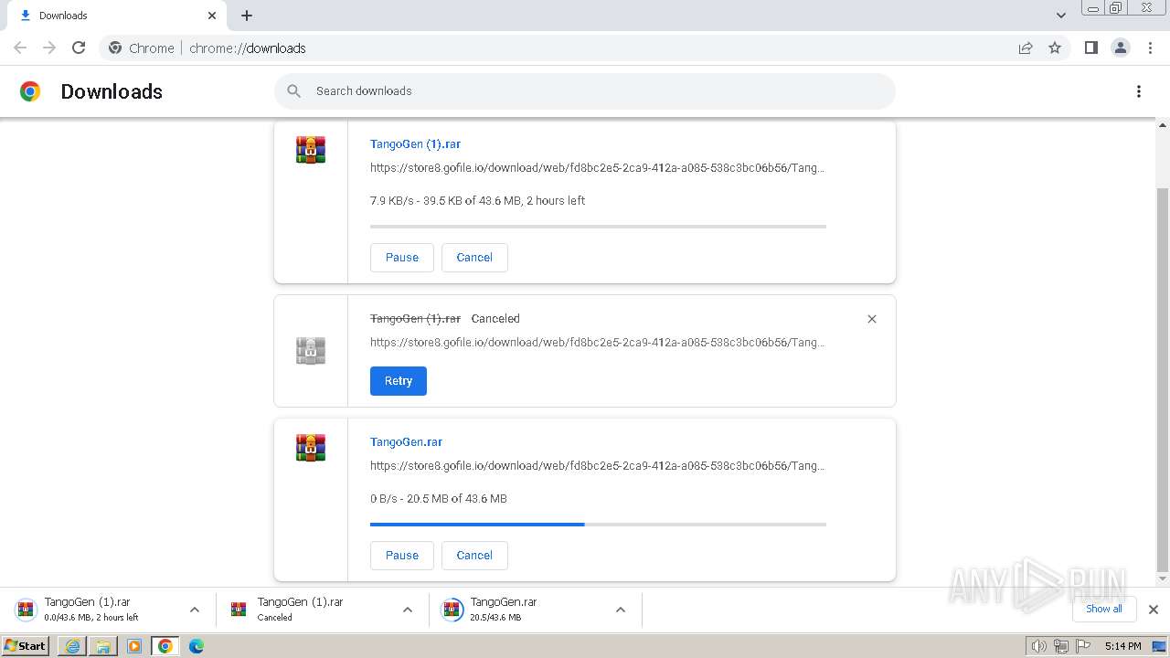
Task: Click the Chrome taskbar icon
Action: (165, 646)
